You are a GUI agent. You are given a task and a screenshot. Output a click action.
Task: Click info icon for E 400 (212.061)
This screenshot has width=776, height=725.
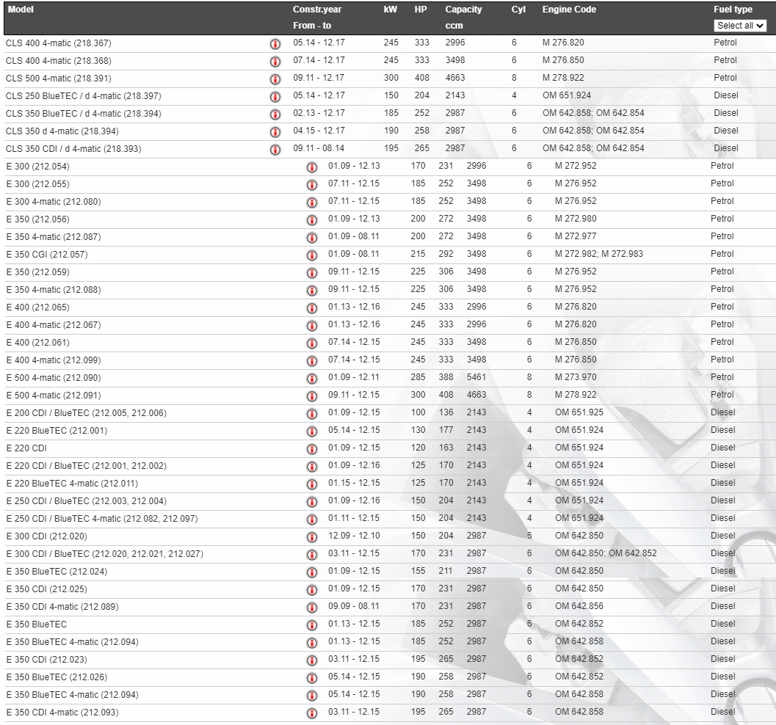pos(312,343)
